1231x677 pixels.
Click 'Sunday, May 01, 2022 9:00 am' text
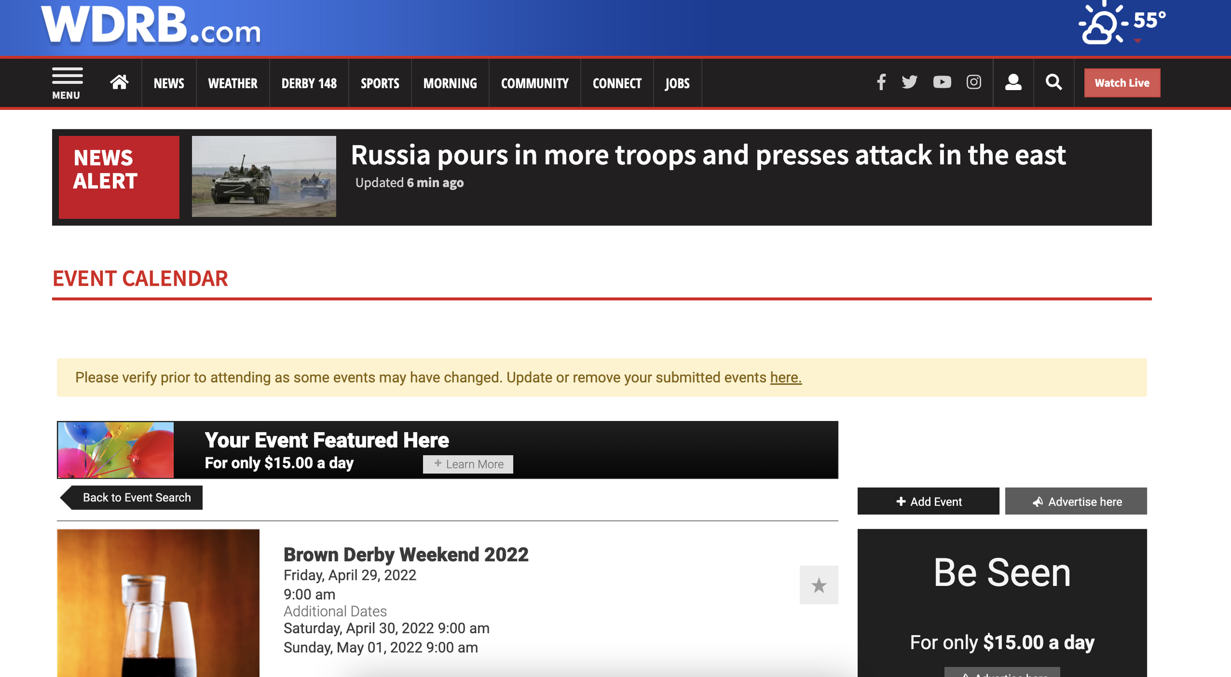381,647
